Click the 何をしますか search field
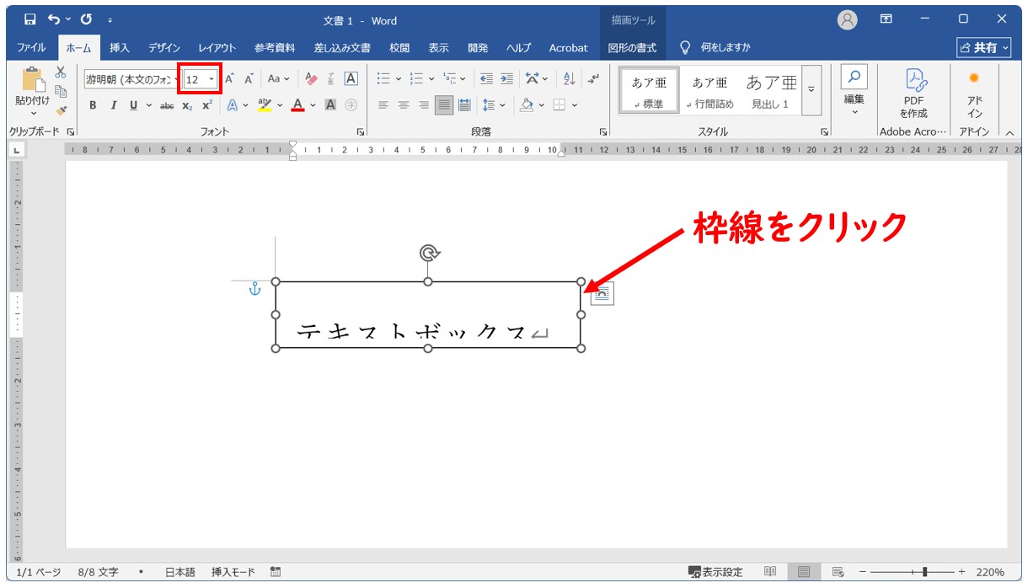1028x588 pixels. click(x=716, y=47)
